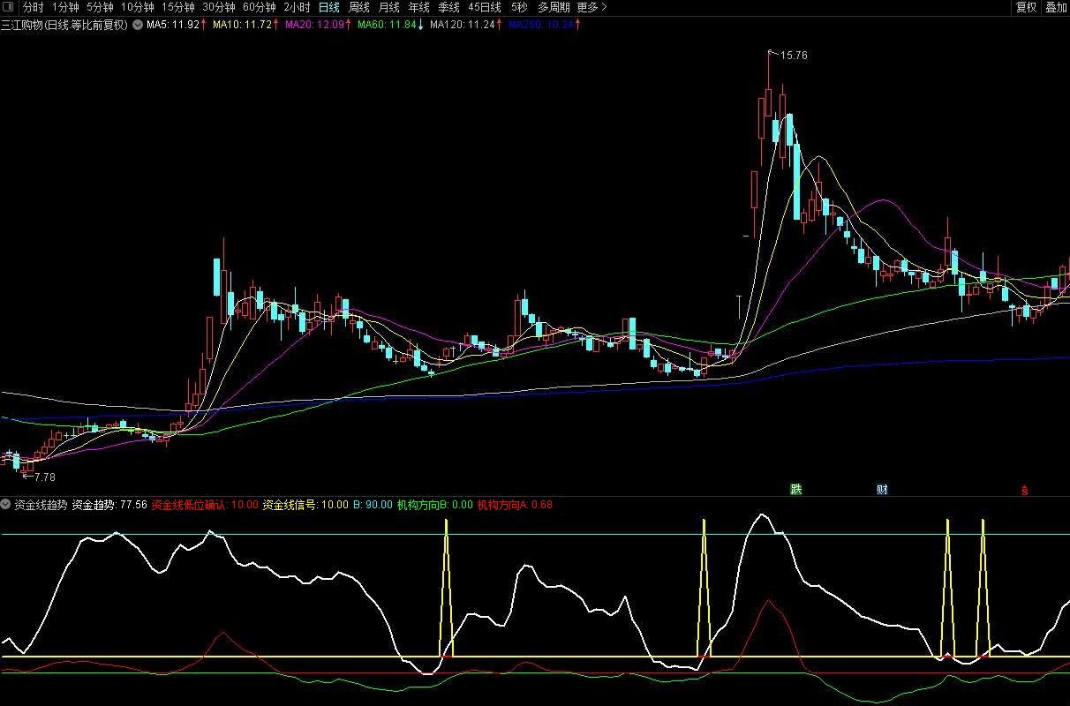Click the blue 财 financial report marker
Screen dimensions: 1070x706
pyautogui.click(x=882, y=489)
